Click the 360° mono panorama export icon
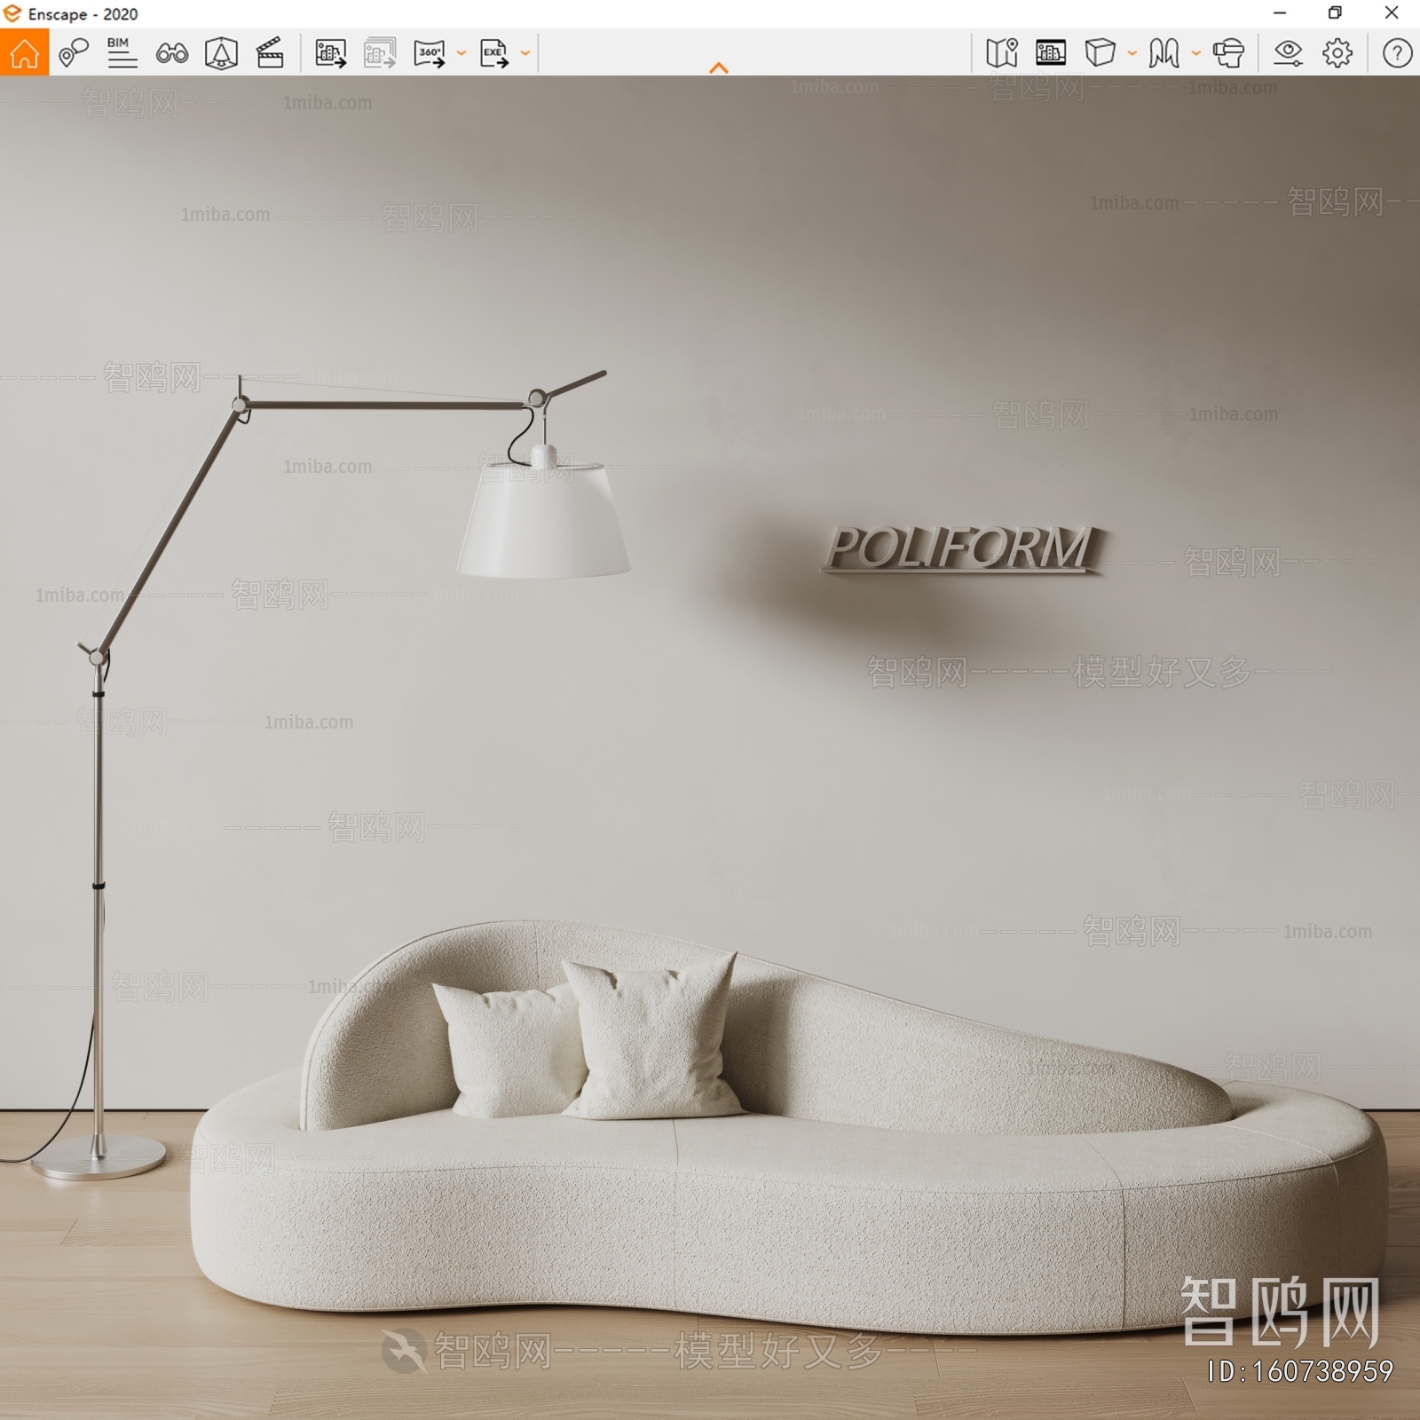The height and width of the screenshot is (1420, 1420). tap(430, 53)
